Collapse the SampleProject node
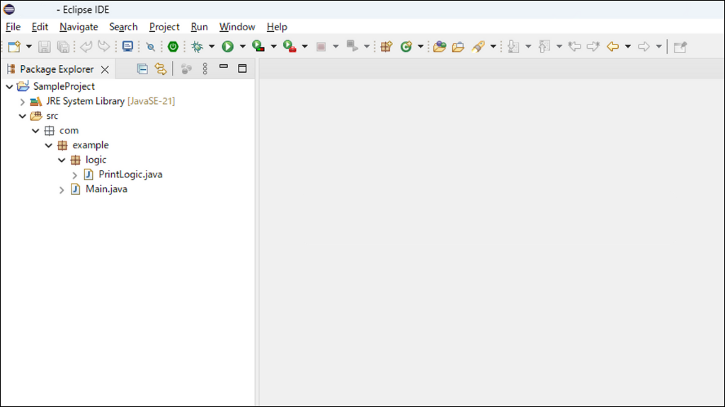The height and width of the screenshot is (407, 725). click(9, 87)
